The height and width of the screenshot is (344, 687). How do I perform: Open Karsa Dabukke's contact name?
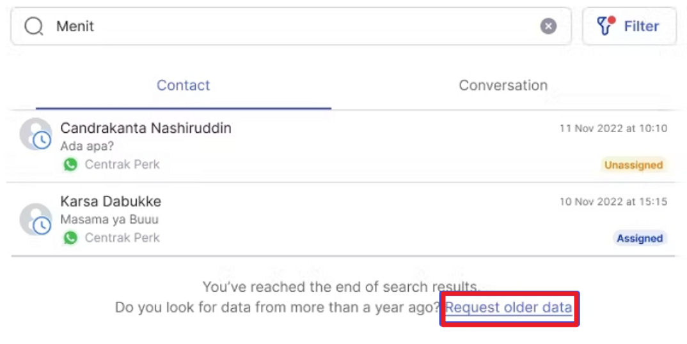pos(111,202)
